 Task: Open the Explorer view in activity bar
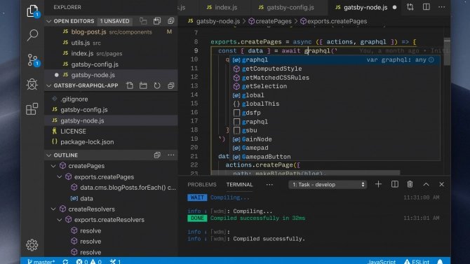click(x=32, y=11)
